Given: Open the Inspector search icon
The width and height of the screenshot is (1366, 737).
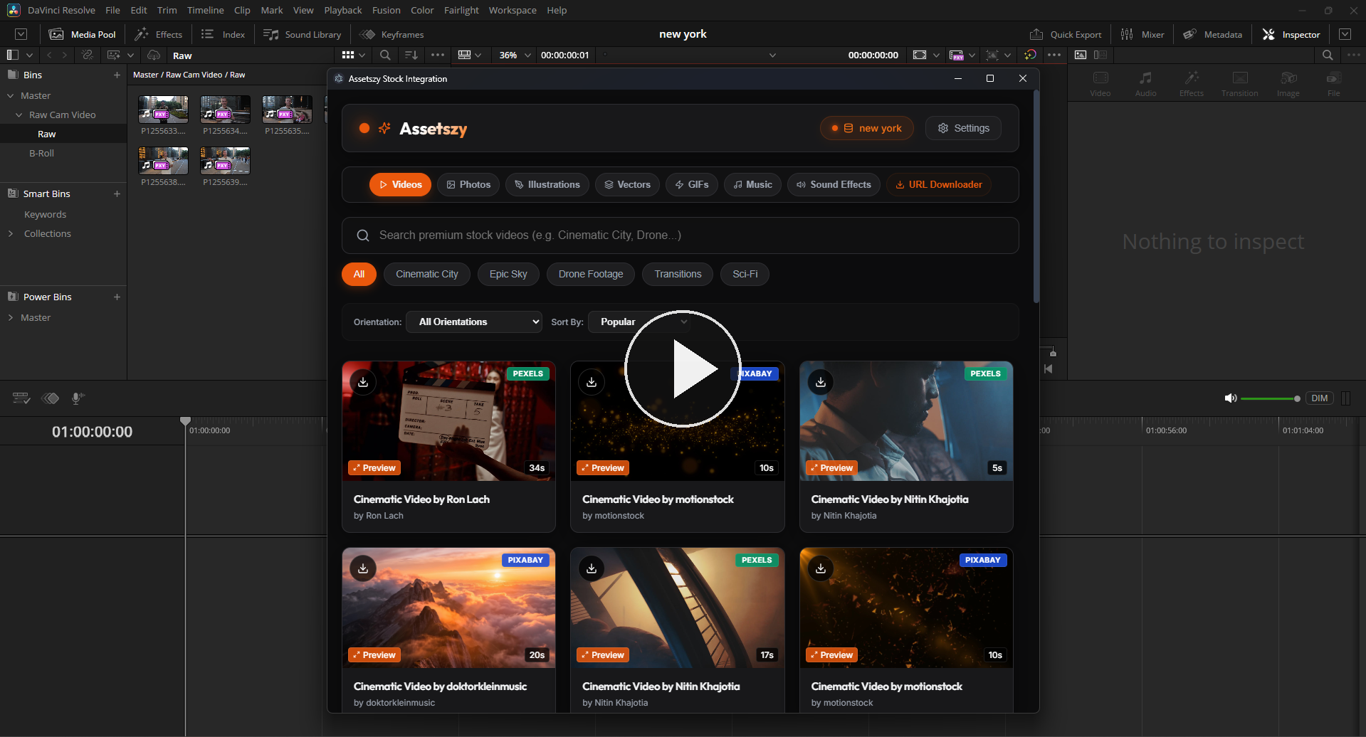Looking at the screenshot, I should pos(1328,55).
